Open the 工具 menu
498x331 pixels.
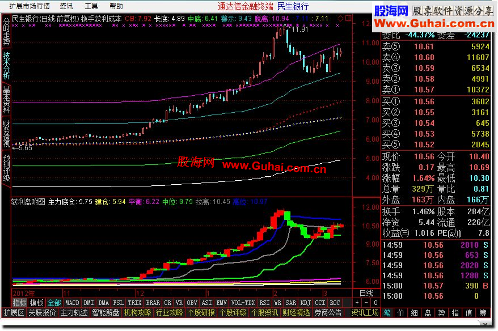[91, 6]
